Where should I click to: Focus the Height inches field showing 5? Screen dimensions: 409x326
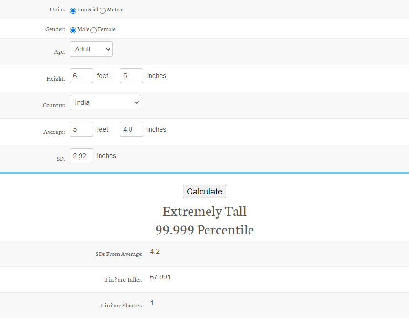pos(131,76)
